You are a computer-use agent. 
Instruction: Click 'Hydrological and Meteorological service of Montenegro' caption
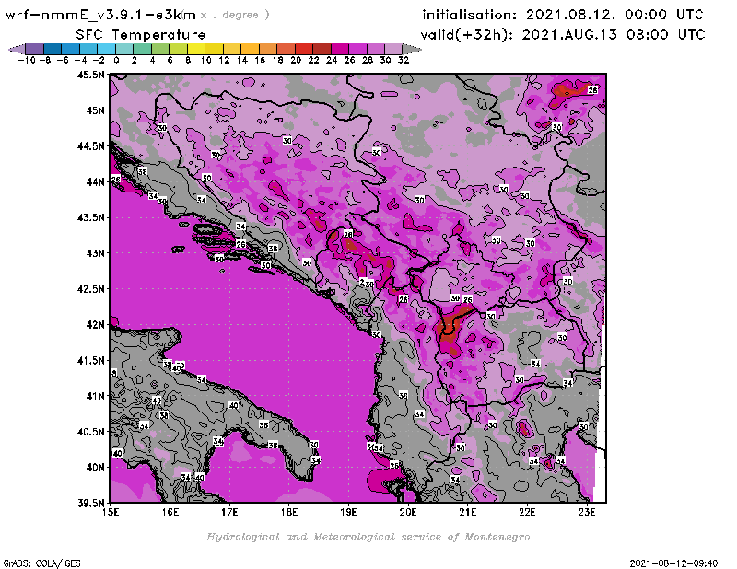[368, 537]
